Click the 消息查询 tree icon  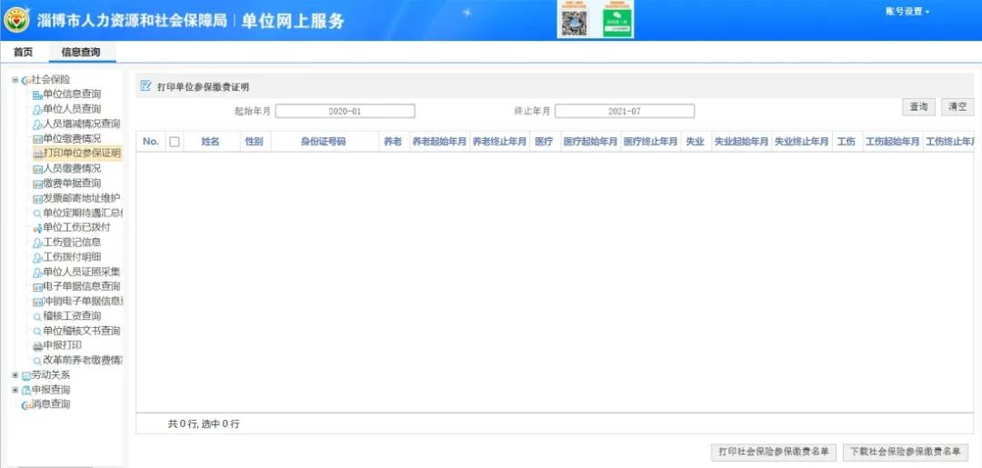pyautogui.click(x=26, y=405)
